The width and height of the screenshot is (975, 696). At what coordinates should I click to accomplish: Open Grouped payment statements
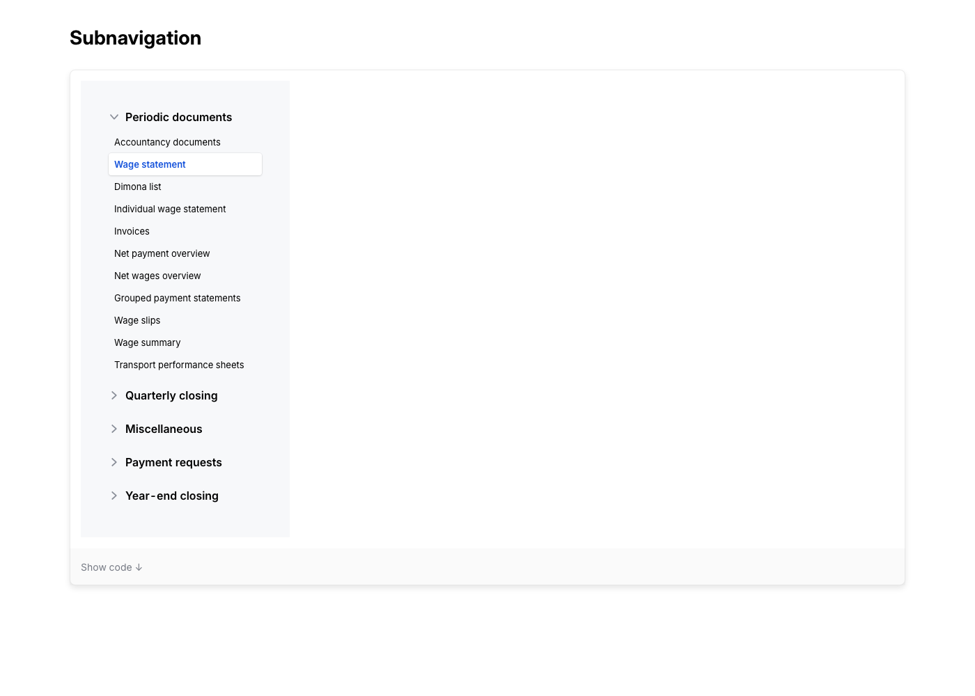coord(177,298)
